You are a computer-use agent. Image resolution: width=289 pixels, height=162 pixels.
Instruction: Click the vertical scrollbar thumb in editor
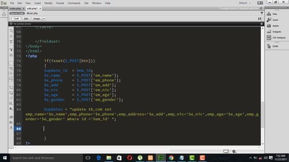pyautogui.click(x=262, y=115)
